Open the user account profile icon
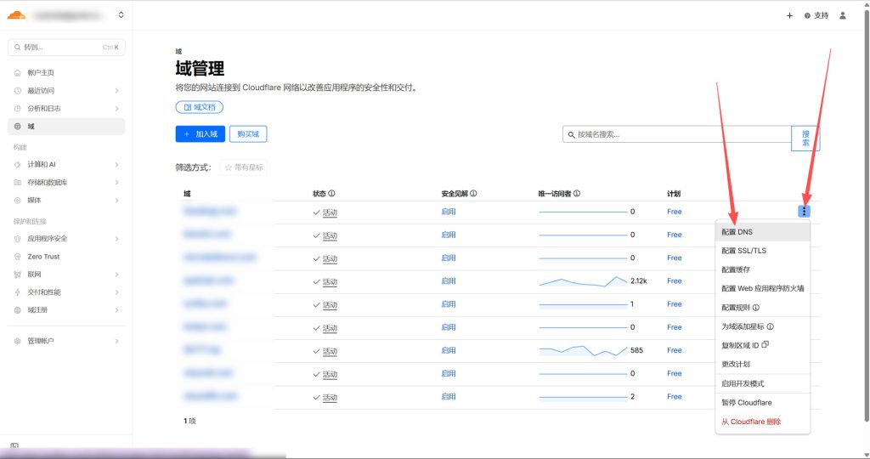870x459 pixels. [842, 15]
